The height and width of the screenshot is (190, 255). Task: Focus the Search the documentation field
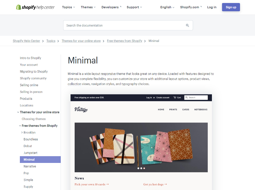(128, 25)
